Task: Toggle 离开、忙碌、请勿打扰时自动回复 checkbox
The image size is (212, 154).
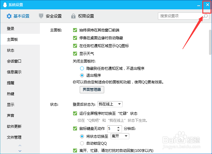Action: tap(75, 150)
